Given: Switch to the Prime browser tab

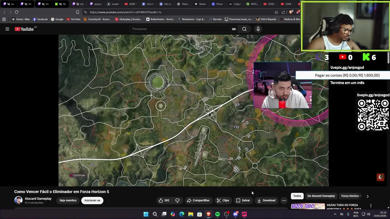Looking at the screenshot, I should (x=218, y=4).
